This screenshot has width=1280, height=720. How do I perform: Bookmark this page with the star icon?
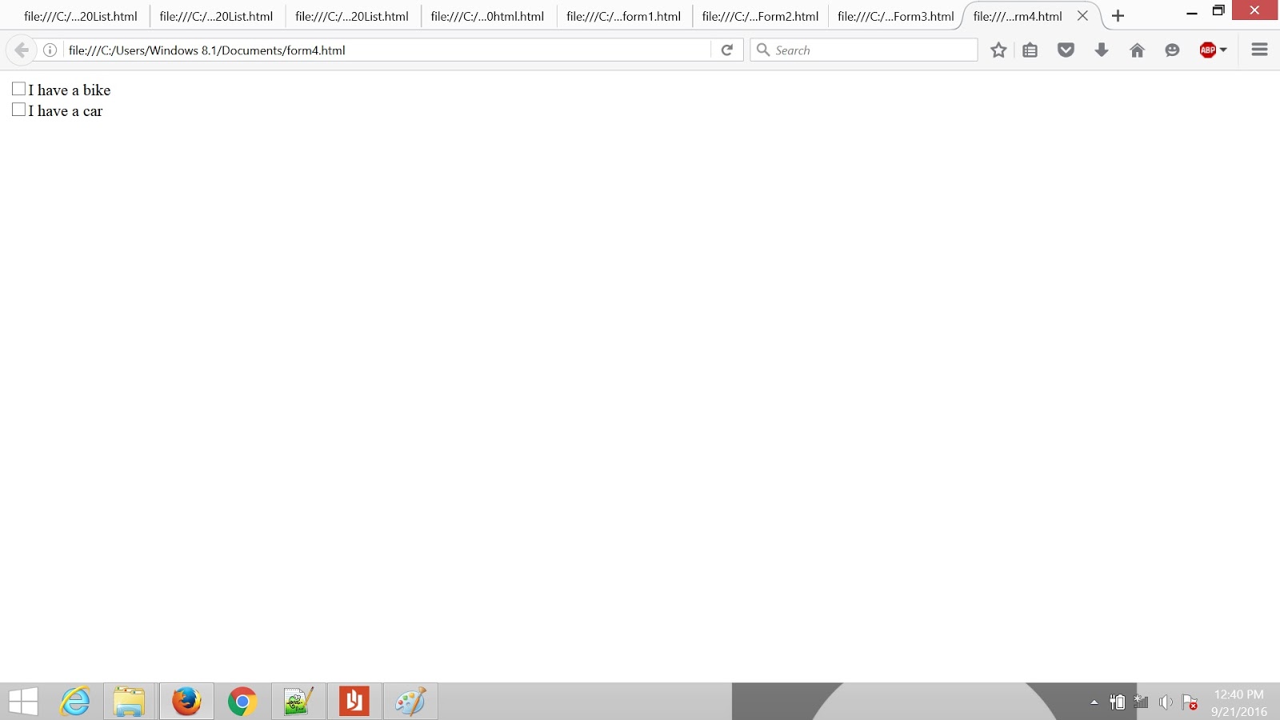pyautogui.click(x=998, y=50)
